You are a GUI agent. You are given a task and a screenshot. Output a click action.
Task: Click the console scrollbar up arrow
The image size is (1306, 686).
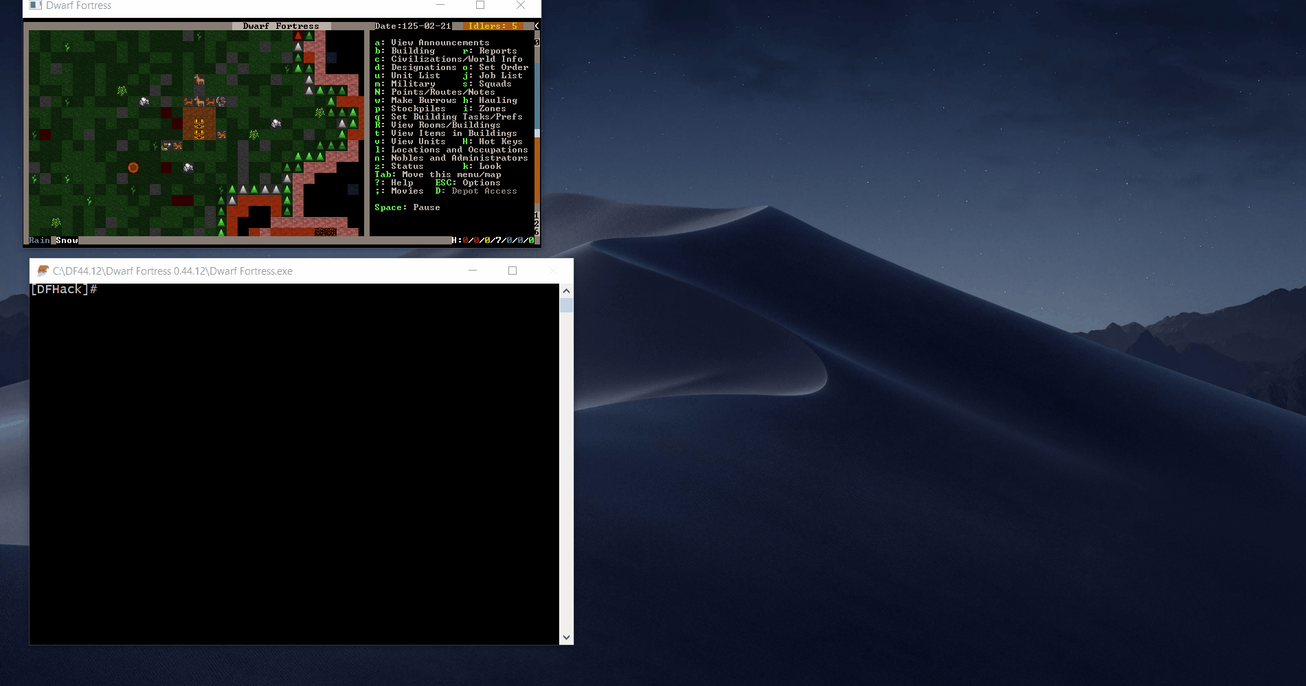point(566,290)
